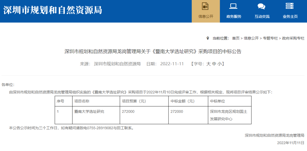
Task: Click the 政务服务 laptop icon
Action: tap(233, 6)
